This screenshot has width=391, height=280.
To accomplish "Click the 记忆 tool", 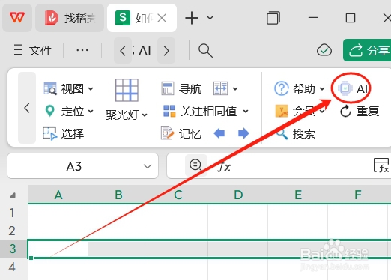I will click(x=181, y=133).
